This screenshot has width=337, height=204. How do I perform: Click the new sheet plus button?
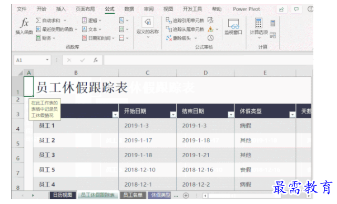(186, 196)
